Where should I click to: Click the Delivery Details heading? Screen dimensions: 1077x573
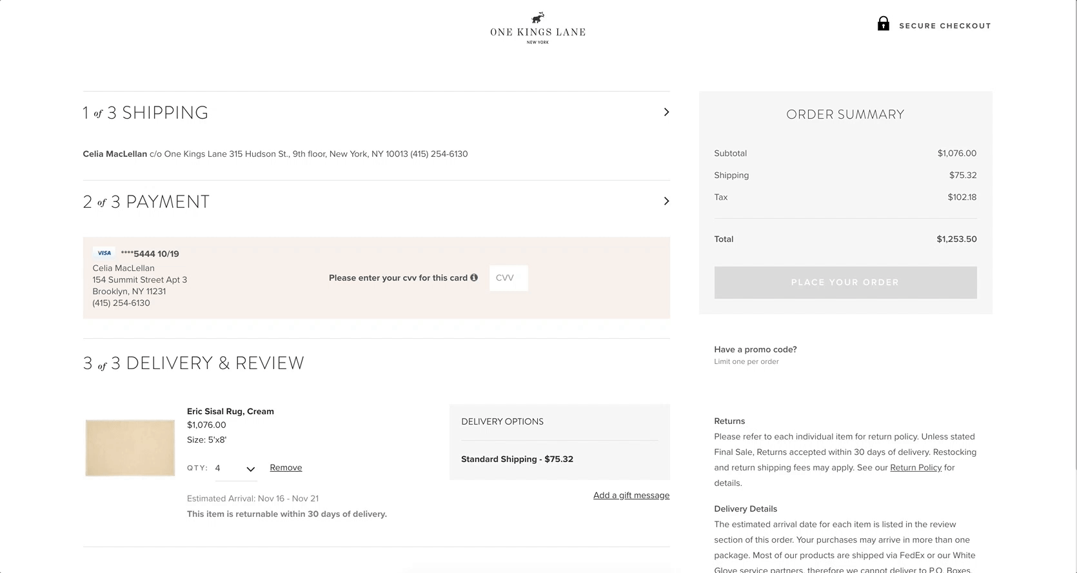click(746, 508)
